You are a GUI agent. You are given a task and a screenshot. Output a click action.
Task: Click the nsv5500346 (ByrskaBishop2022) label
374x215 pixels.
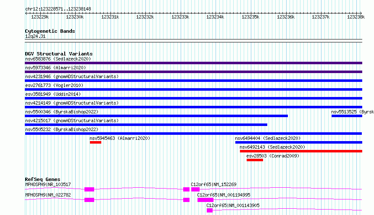coord(62,112)
